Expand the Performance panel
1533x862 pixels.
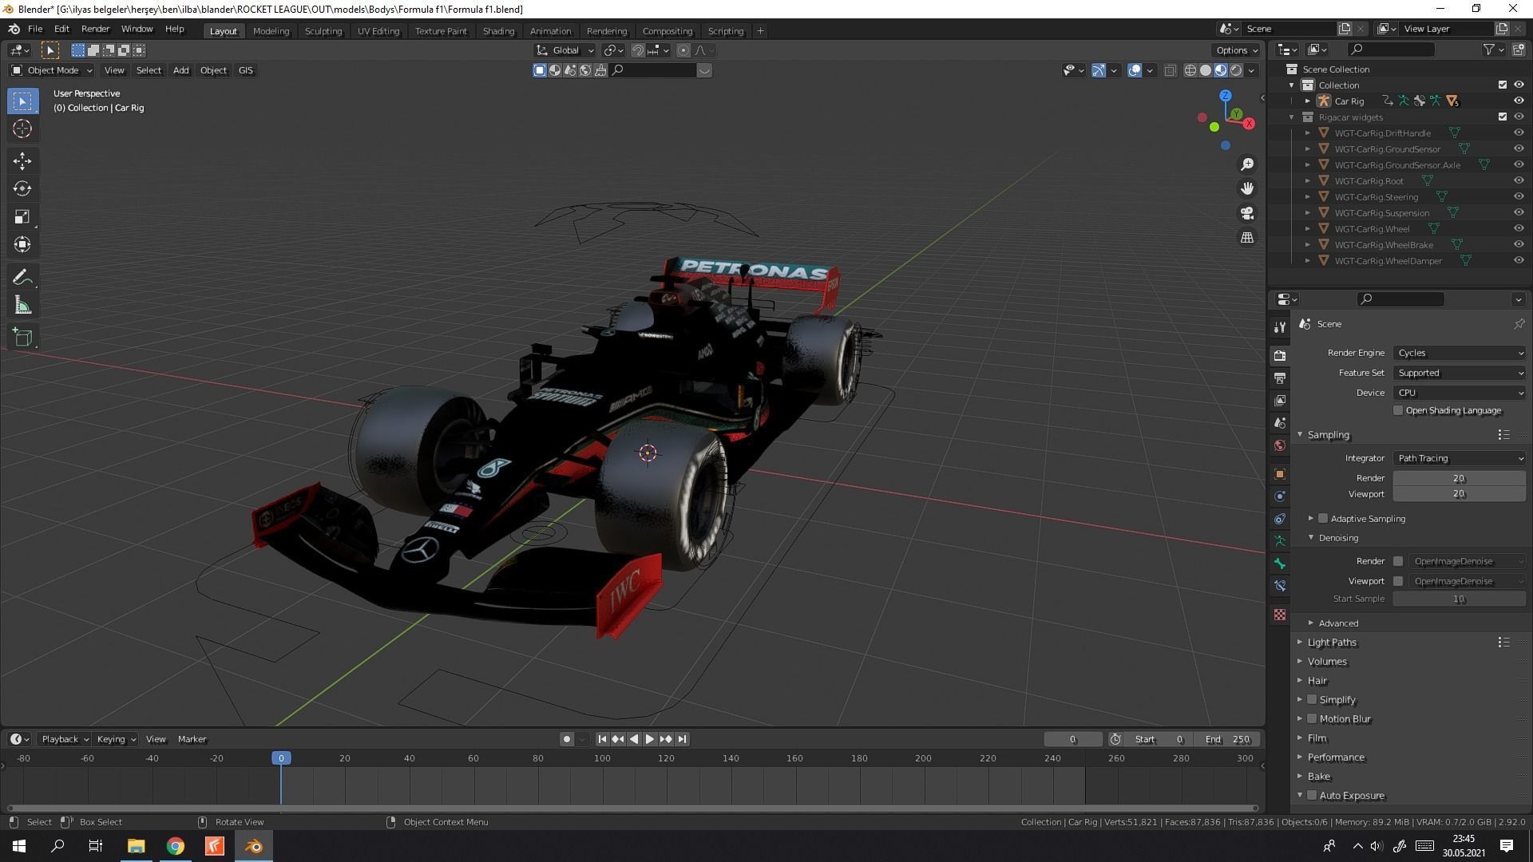(1336, 757)
